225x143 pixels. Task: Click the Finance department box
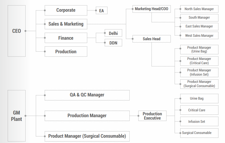click(x=66, y=38)
